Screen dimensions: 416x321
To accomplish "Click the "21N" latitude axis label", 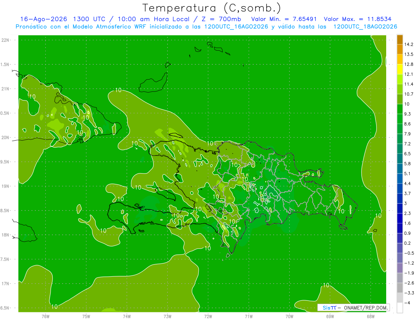I will coord(5,89).
